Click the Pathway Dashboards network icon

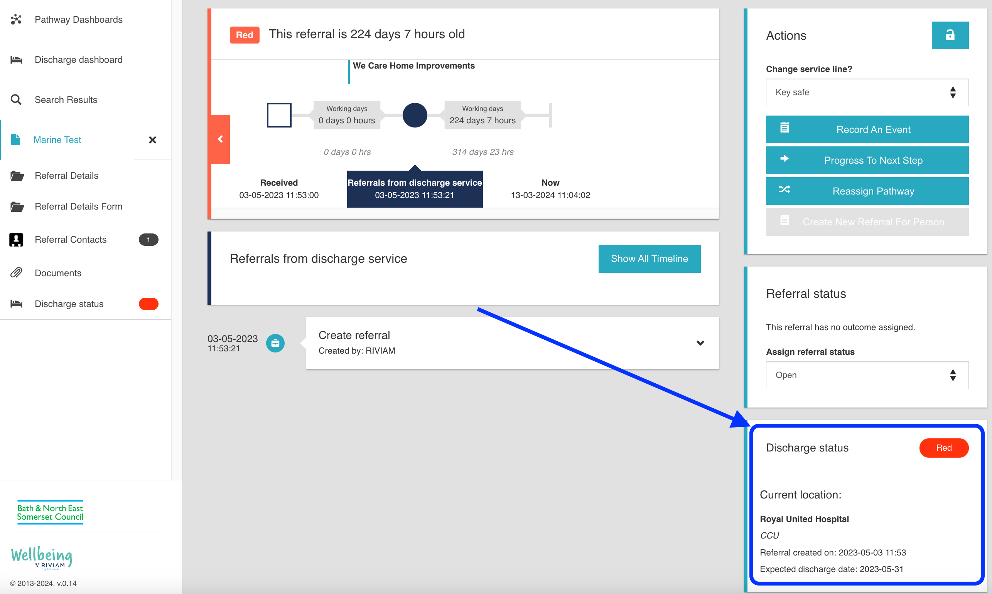(16, 19)
